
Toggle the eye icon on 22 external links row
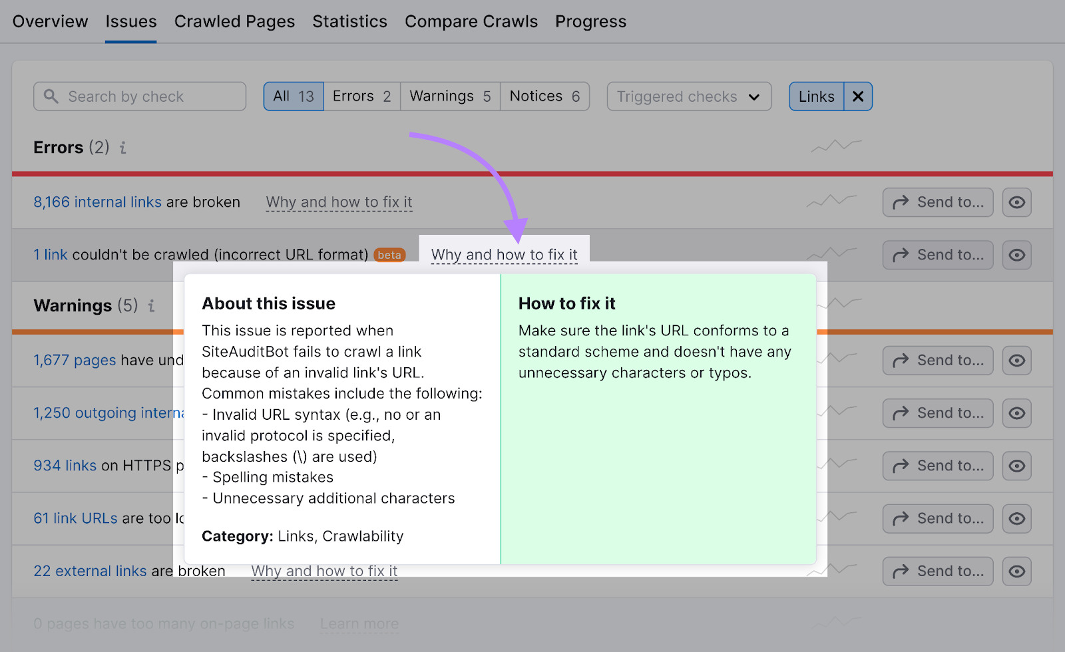click(1016, 571)
